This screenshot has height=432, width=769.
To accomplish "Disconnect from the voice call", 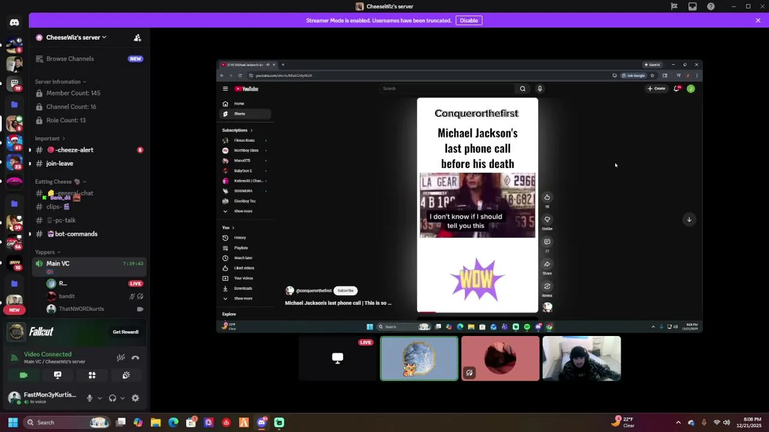I will click(x=135, y=358).
